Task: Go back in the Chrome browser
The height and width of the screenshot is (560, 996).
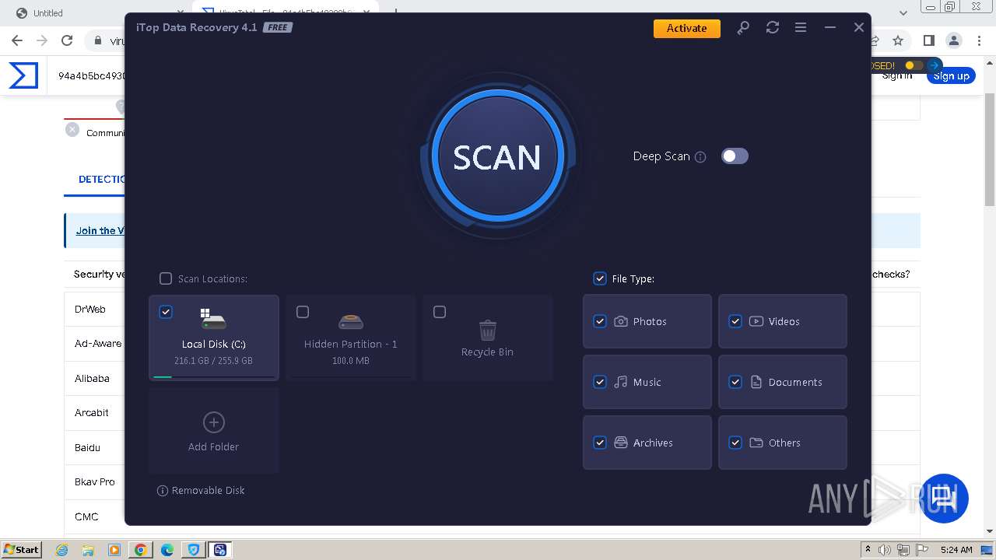Action: [17, 40]
